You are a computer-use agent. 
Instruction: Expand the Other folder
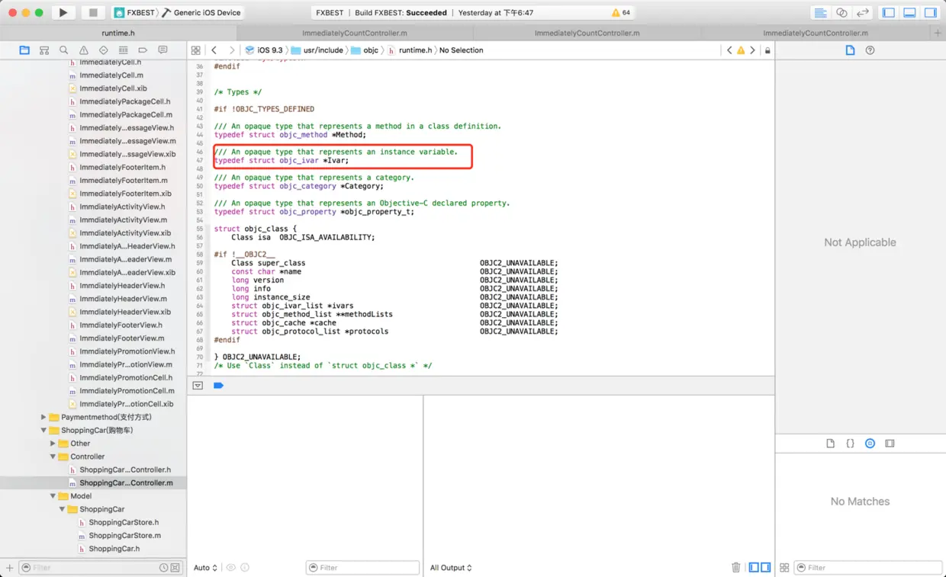point(53,443)
